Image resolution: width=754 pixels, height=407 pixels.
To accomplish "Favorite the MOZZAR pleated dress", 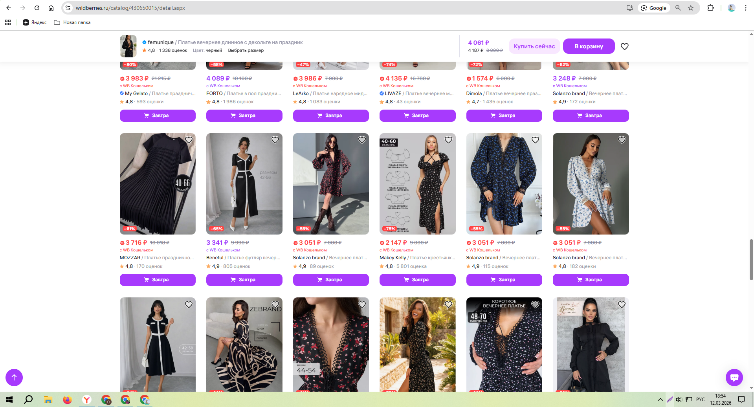I will click(x=189, y=140).
